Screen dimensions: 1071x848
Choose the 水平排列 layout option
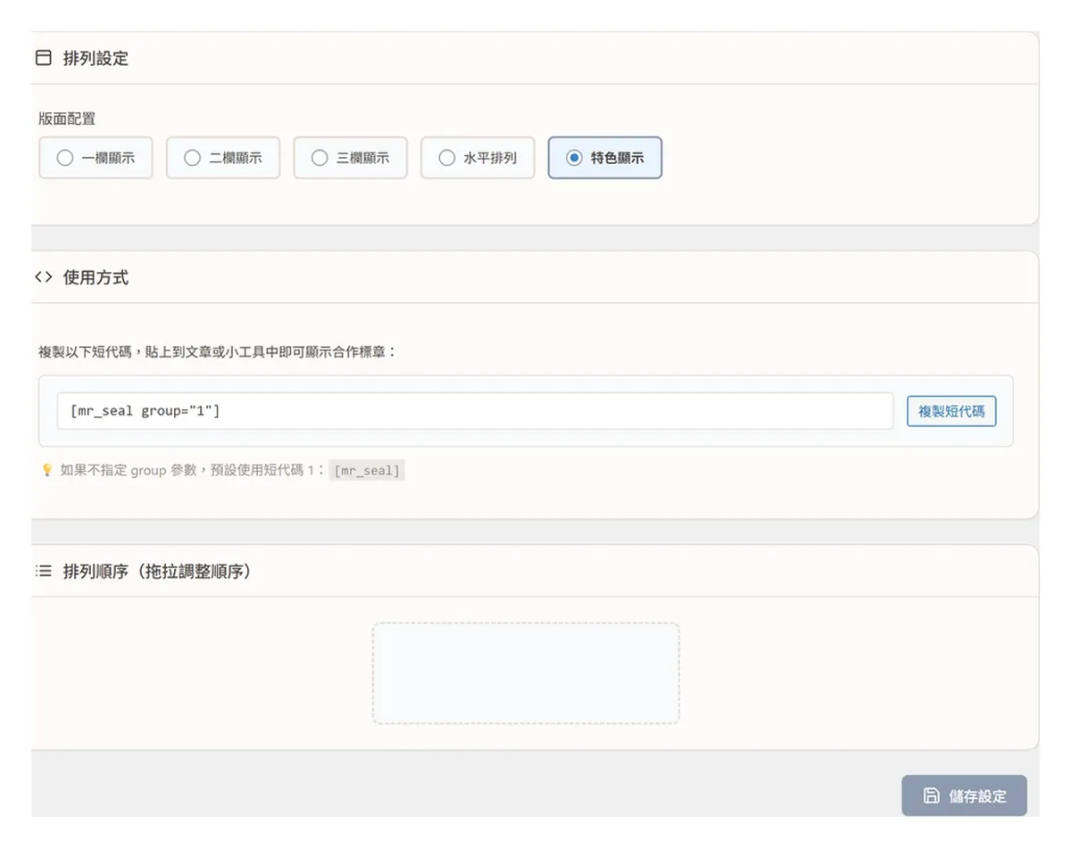(x=477, y=158)
